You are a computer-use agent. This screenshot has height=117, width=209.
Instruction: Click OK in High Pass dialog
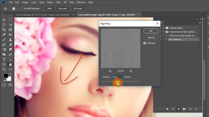pos(151,31)
